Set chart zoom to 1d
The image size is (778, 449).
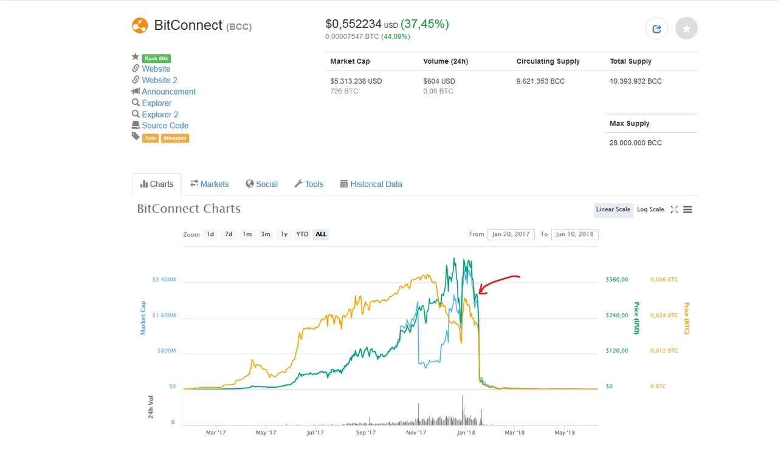click(210, 234)
